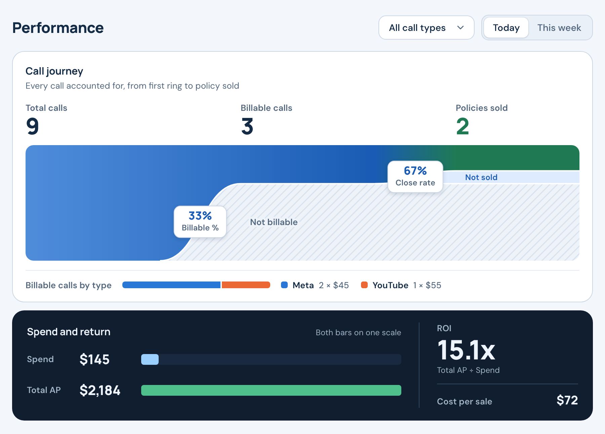Click the Total AP ÷ Spend caption
This screenshot has width=605, height=434.
468,370
